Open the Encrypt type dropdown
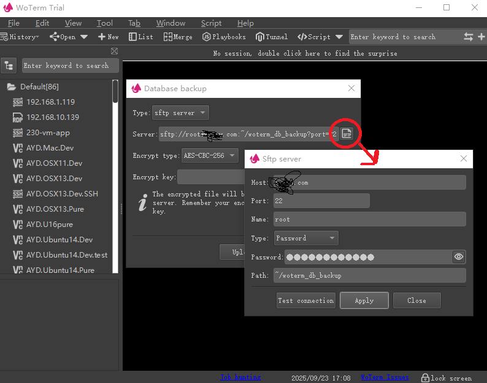This screenshot has width=487, height=383. pos(209,155)
